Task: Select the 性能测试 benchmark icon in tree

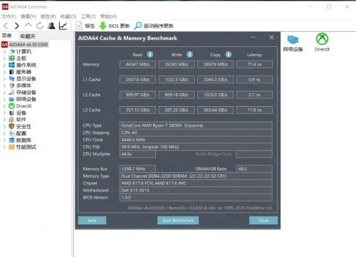Action: [x=11, y=147]
